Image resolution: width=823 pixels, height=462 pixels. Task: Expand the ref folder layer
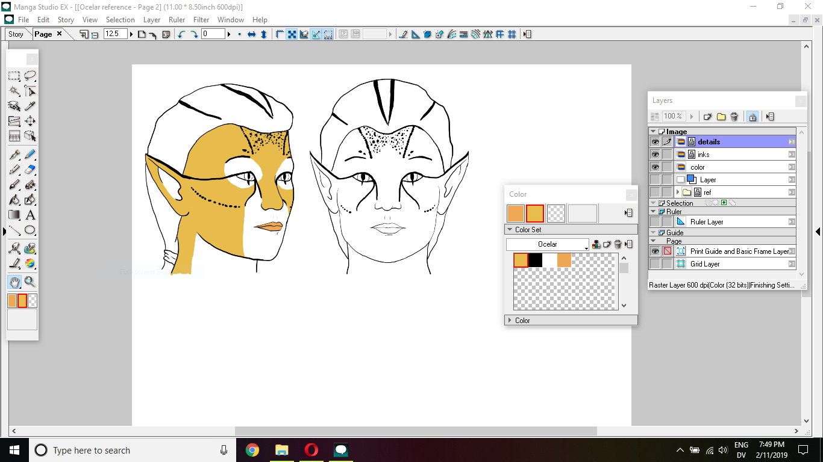pyautogui.click(x=678, y=192)
